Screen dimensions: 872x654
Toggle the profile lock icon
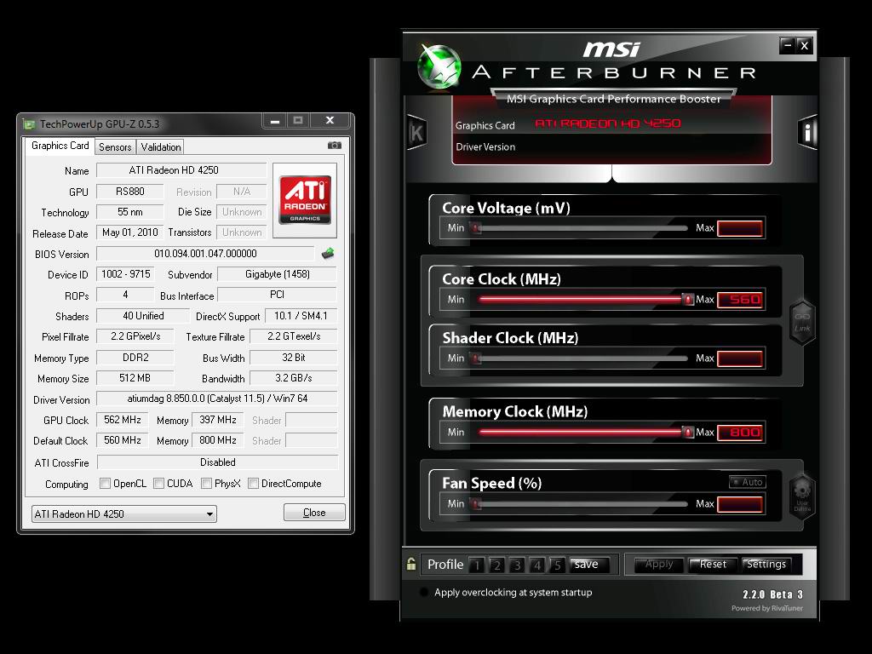(x=411, y=565)
